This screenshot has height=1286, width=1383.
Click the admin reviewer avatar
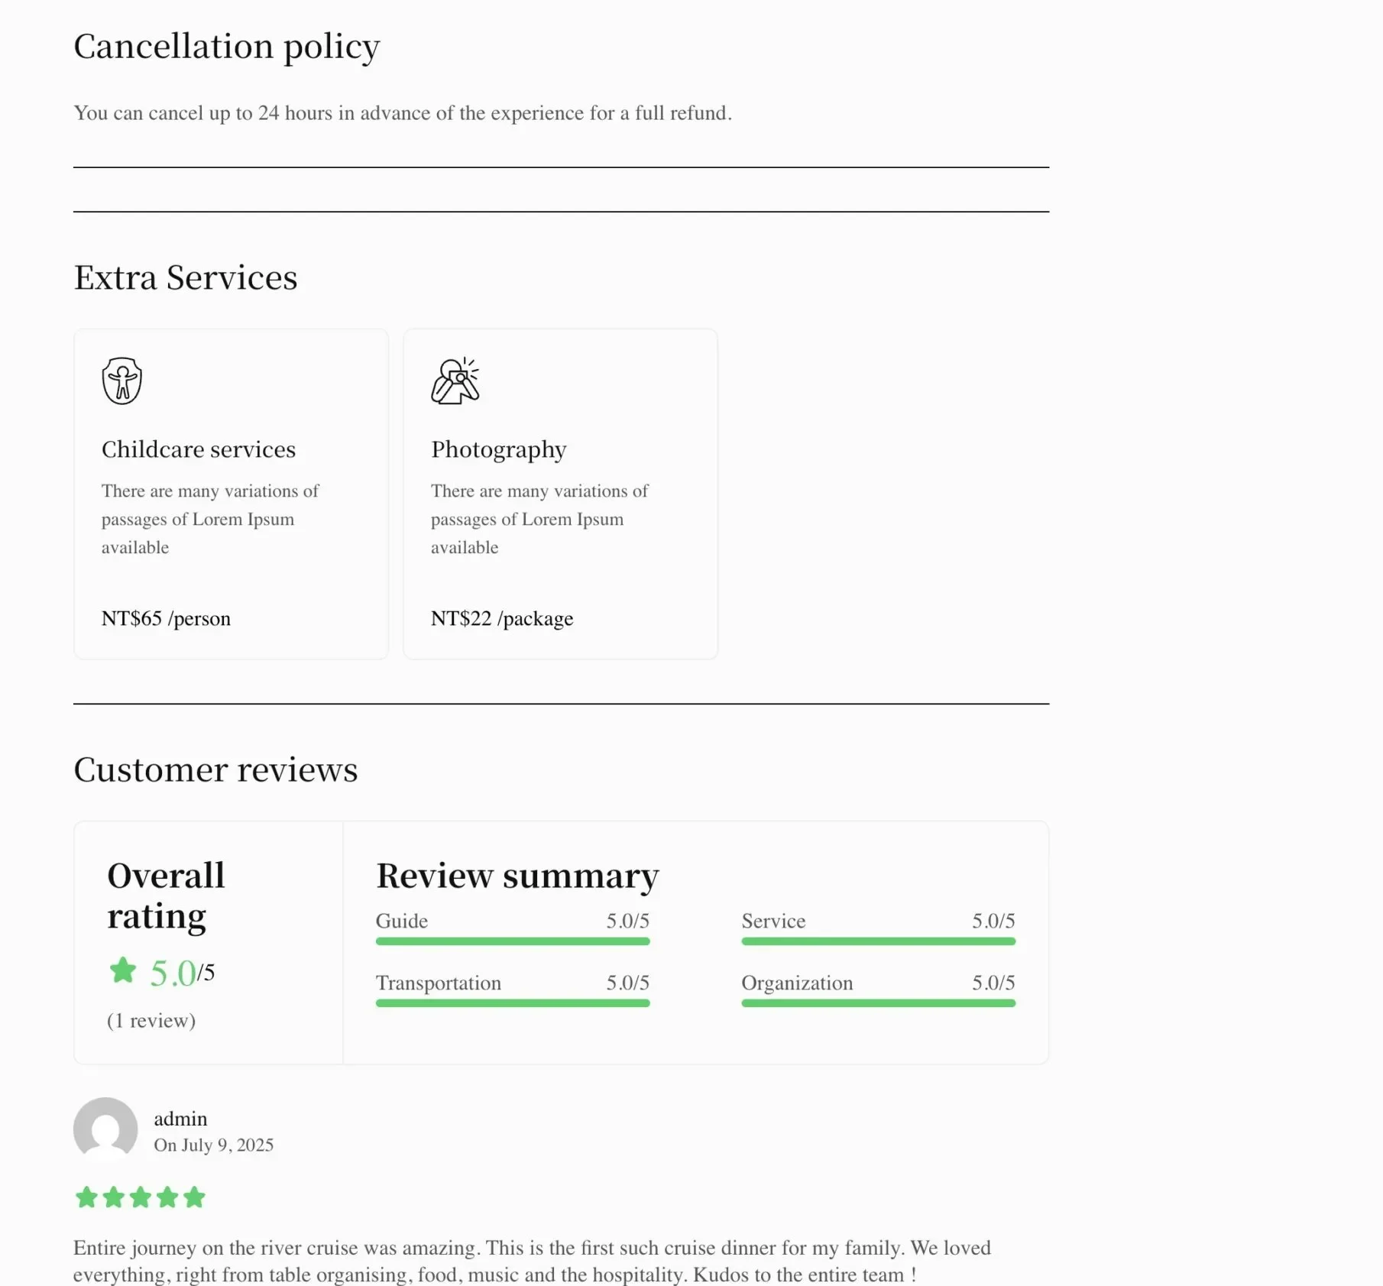(105, 1129)
